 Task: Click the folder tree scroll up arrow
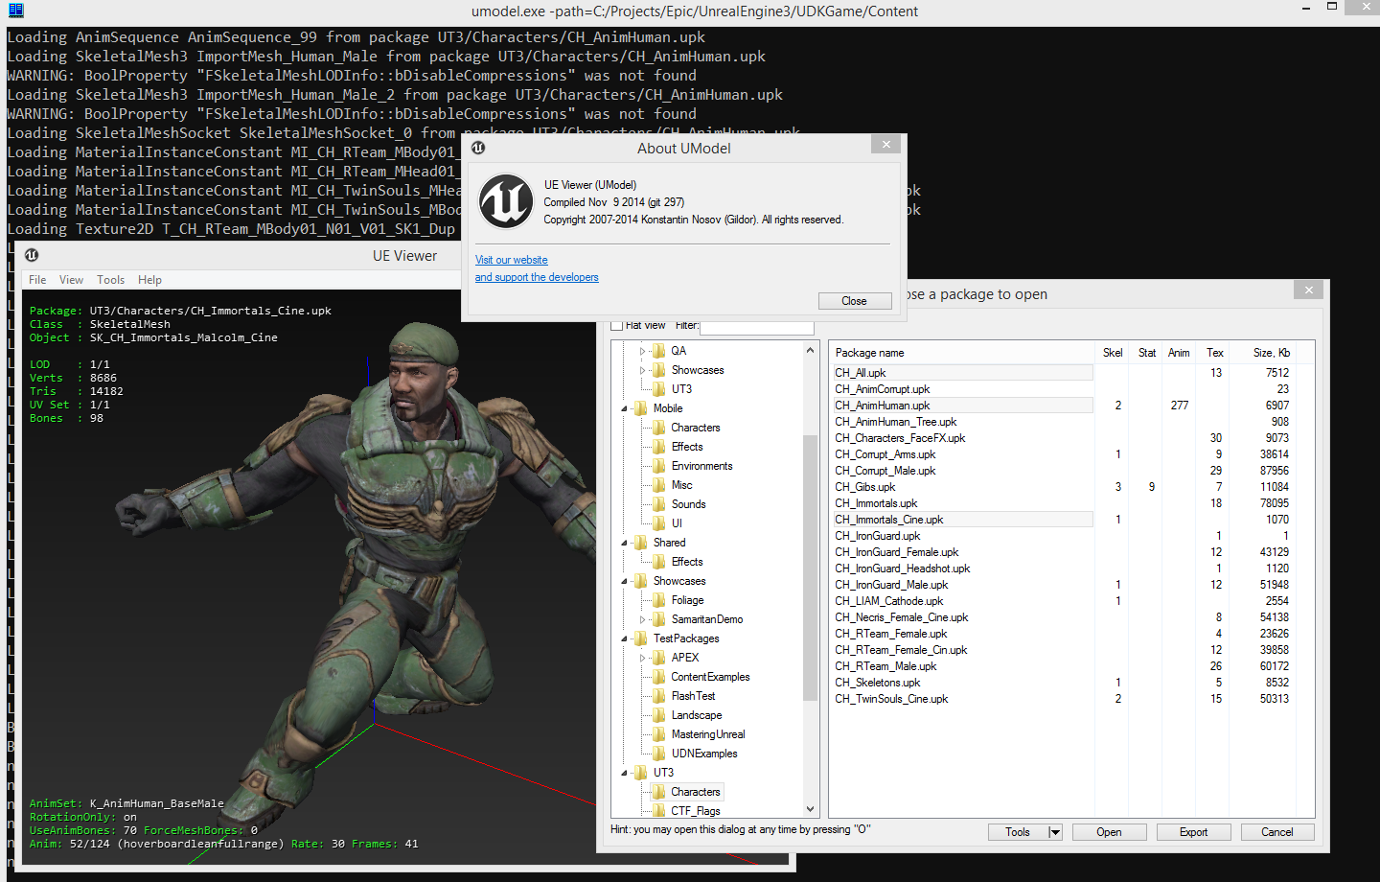coord(810,351)
